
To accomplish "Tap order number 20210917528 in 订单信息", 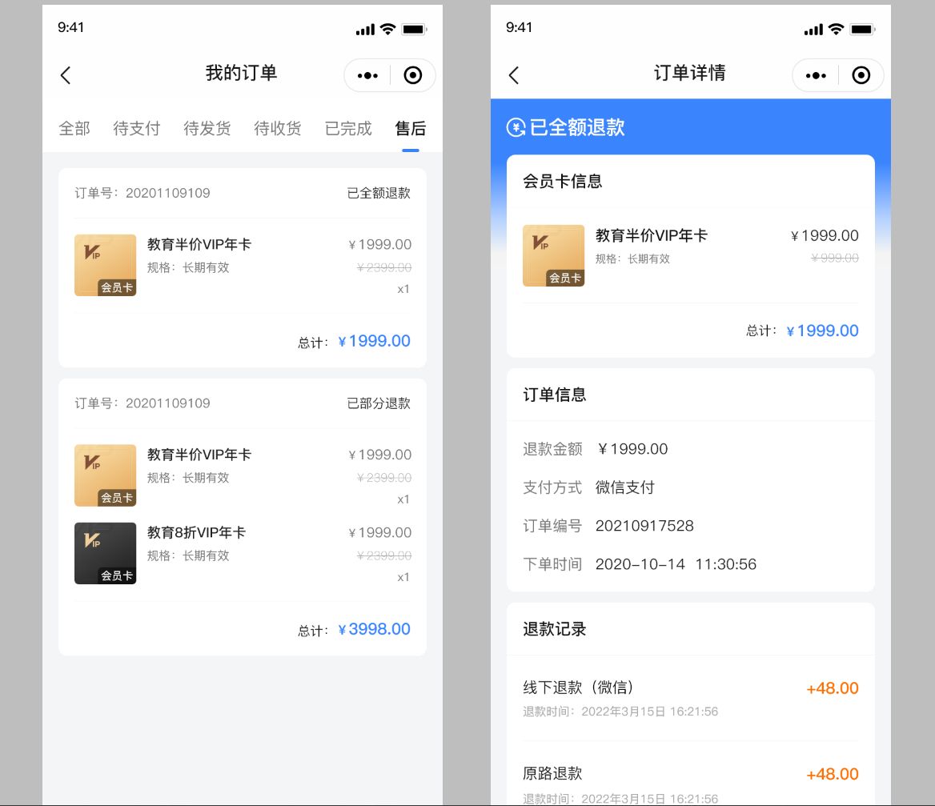I will pos(644,526).
